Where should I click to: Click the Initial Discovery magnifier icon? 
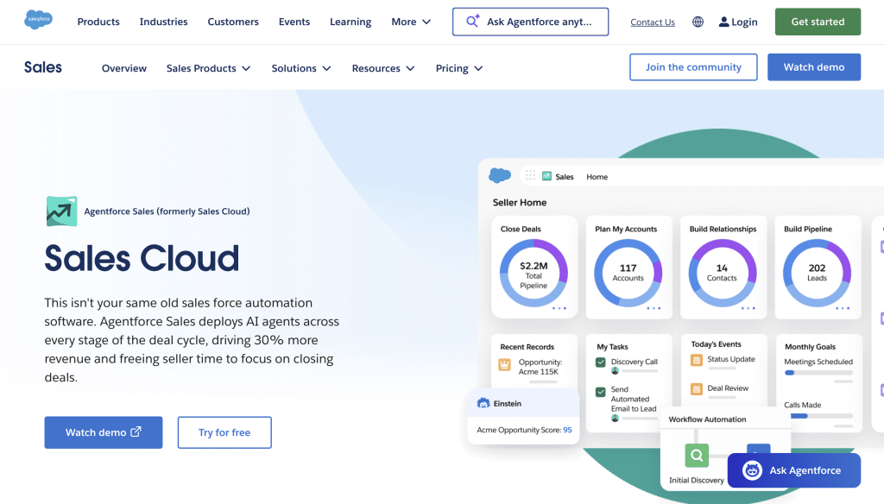[697, 456]
